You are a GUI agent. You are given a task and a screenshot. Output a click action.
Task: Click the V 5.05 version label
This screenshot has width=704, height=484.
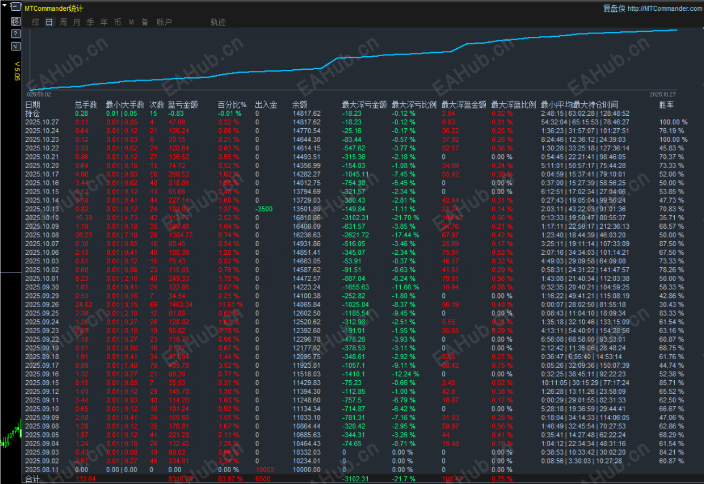coord(17,71)
